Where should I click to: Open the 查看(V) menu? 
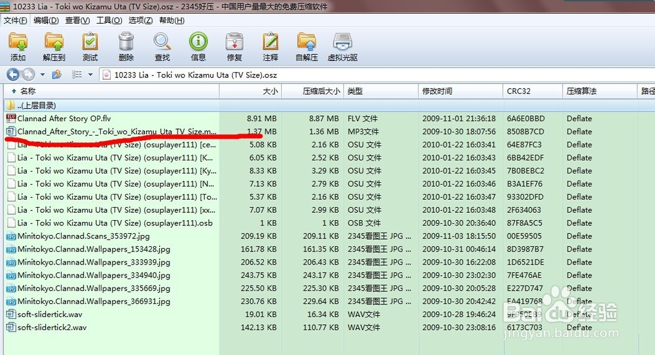[77, 20]
